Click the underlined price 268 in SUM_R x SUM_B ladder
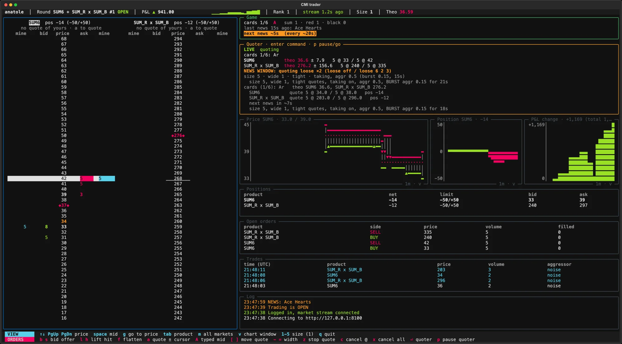The image size is (622, 344). coord(178,178)
